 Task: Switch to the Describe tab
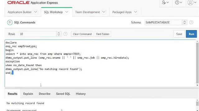point(44,94)
